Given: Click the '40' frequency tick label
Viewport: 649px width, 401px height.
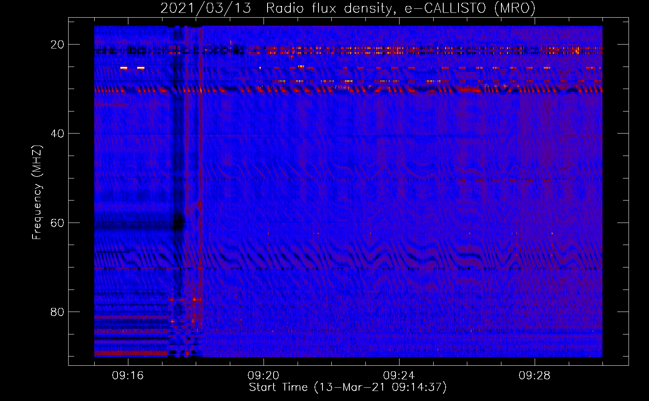Looking at the screenshot, I should 57,134.
